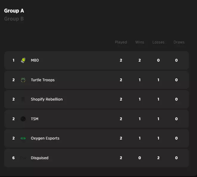Click the Oxygen Esports team logo
197x177 pixels.
(x=23, y=138)
